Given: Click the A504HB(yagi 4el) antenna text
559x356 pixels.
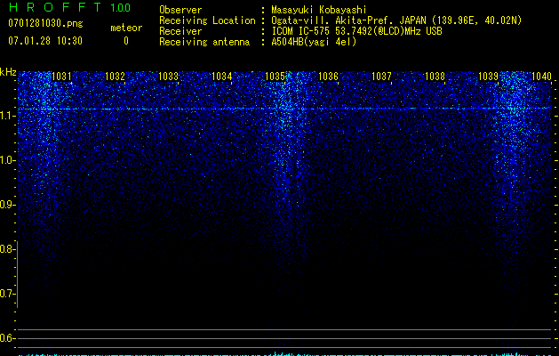Looking at the screenshot, I should (x=314, y=42).
